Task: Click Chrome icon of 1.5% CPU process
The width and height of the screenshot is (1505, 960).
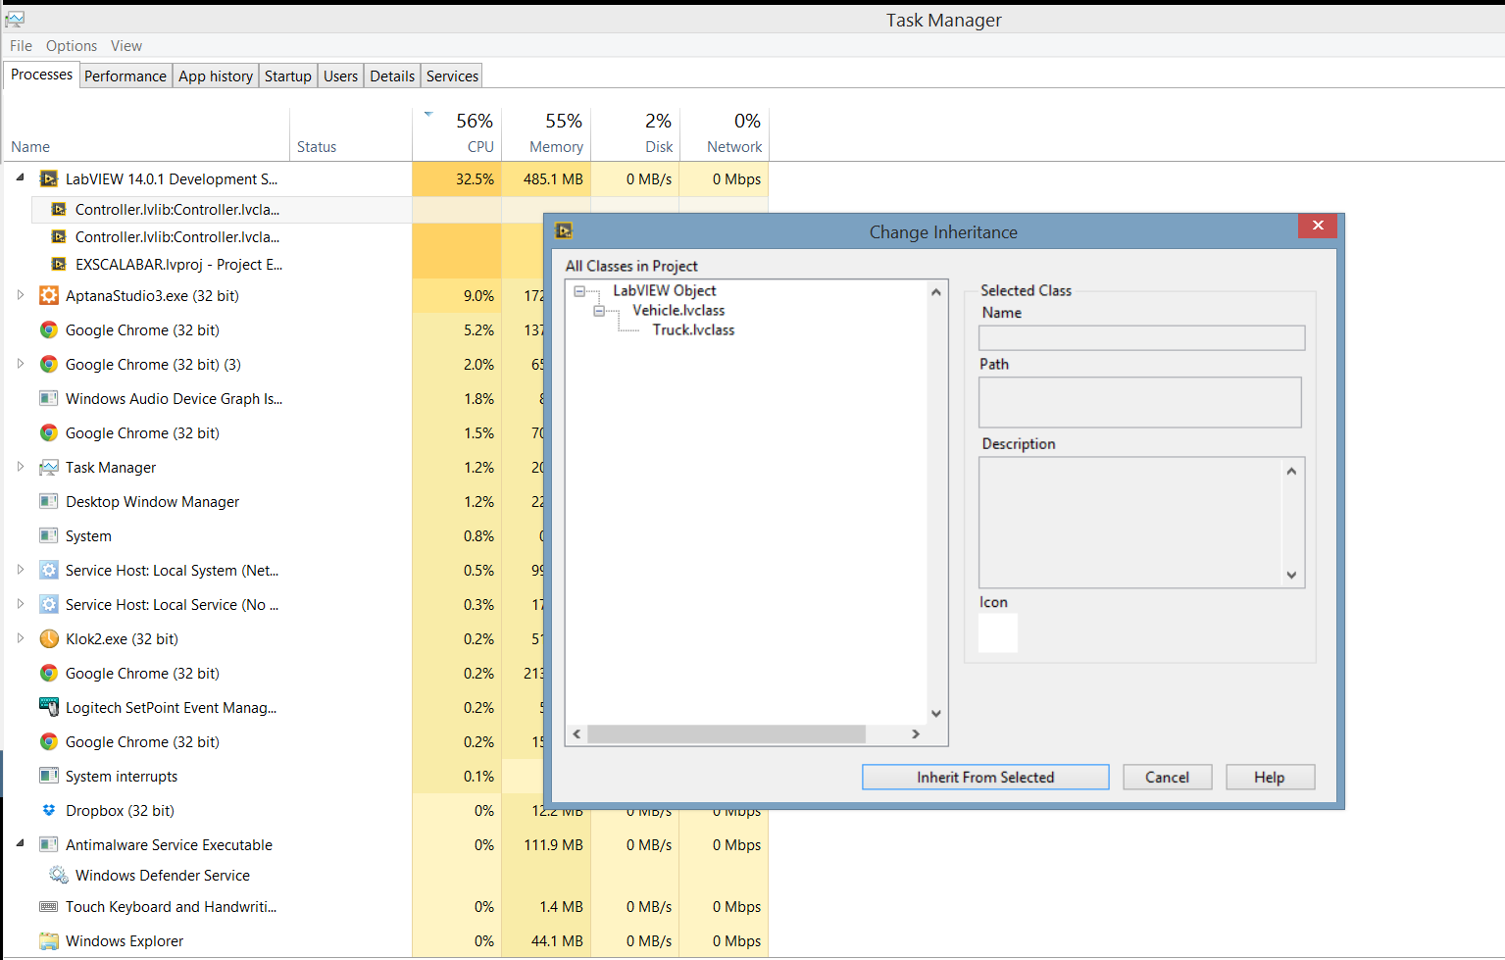Action: click(x=48, y=432)
